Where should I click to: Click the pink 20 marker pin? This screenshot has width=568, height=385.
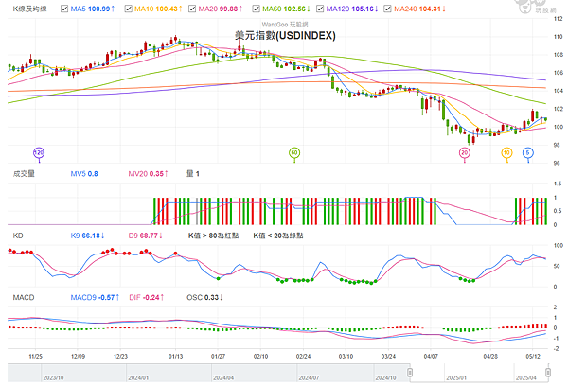tap(465, 153)
